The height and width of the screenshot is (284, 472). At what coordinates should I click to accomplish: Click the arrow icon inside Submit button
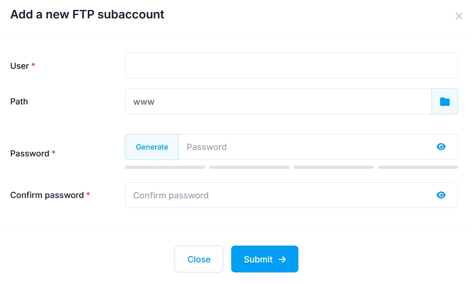click(x=281, y=259)
